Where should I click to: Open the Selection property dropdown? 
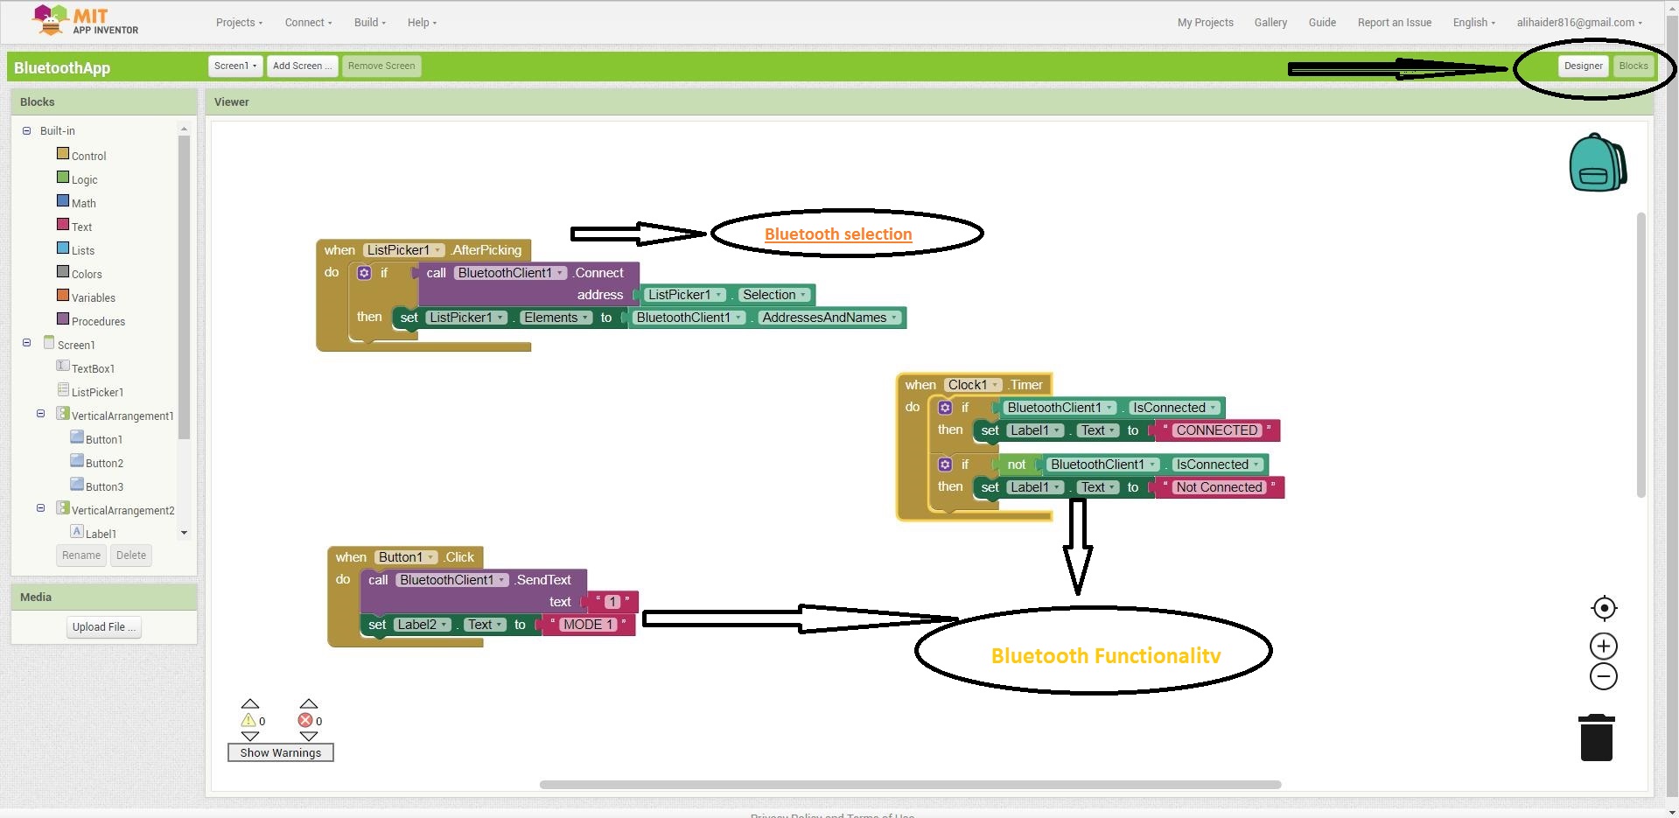tap(774, 295)
